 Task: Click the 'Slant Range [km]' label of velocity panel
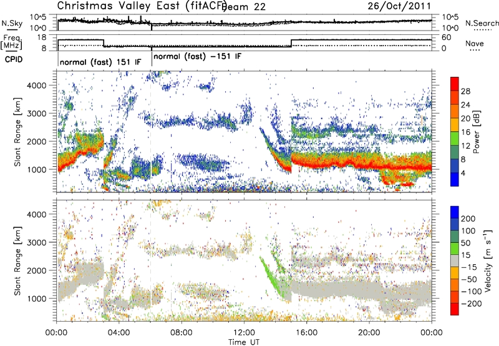point(17,260)
